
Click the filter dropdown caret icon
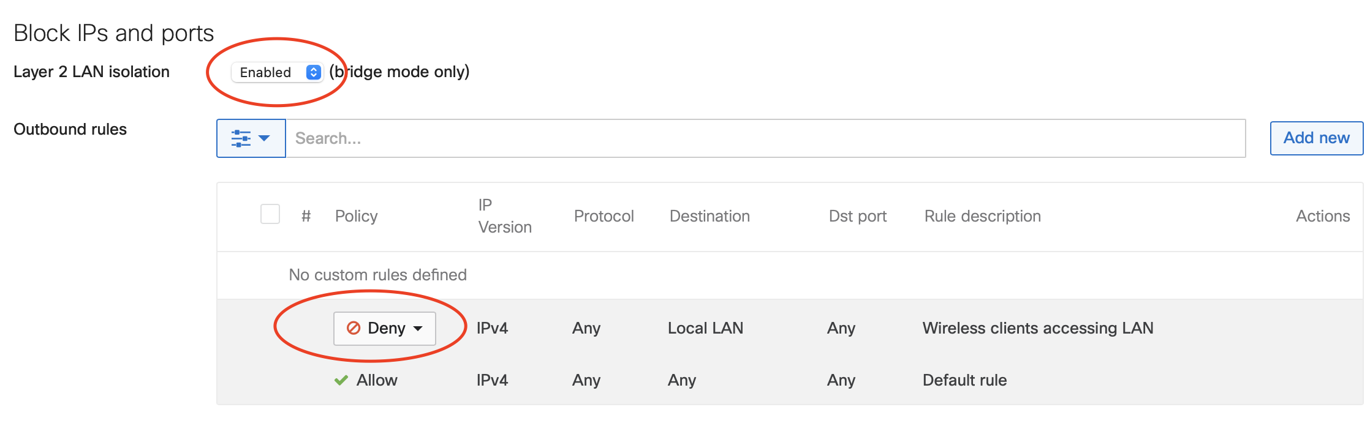265,139
